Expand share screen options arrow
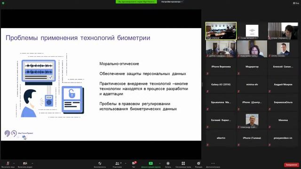Viewport: 301px width, 169px height. 160,163
